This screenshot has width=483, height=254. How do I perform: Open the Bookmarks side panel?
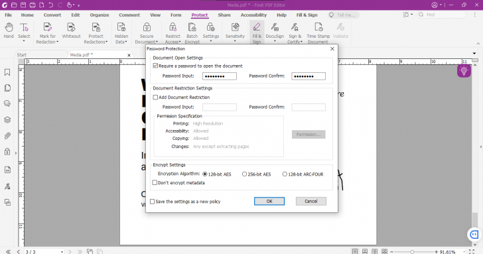(x=7, y=72)
